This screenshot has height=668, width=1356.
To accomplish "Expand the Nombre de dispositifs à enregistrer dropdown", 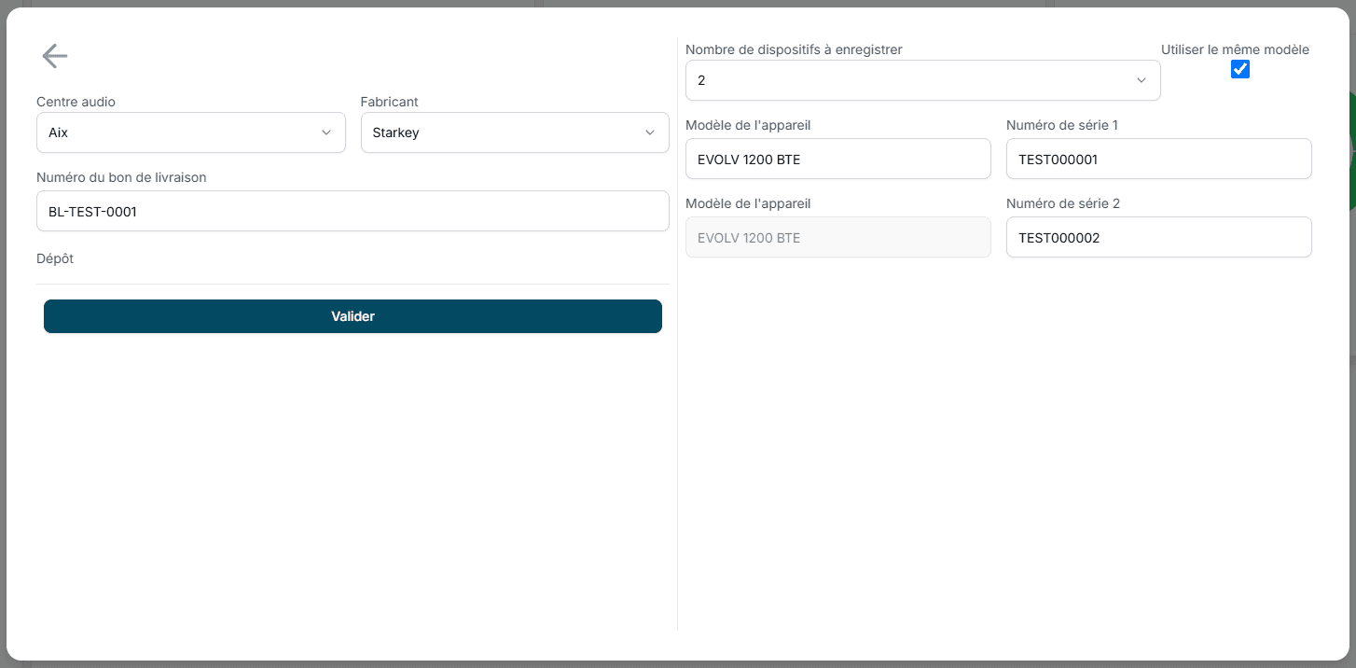I will click(923, 80).
